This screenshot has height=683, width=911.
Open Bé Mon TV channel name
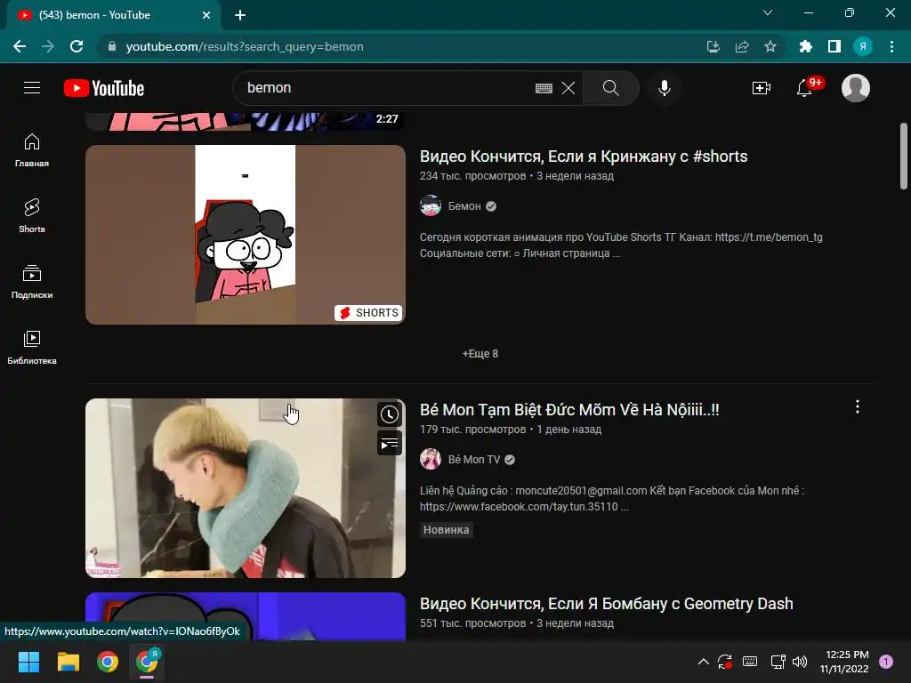[473, 460]
